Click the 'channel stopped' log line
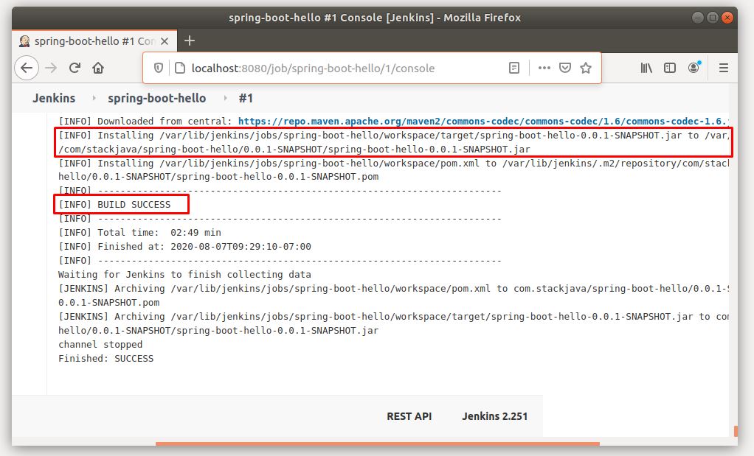754x456 pixels. pos(100,344)
